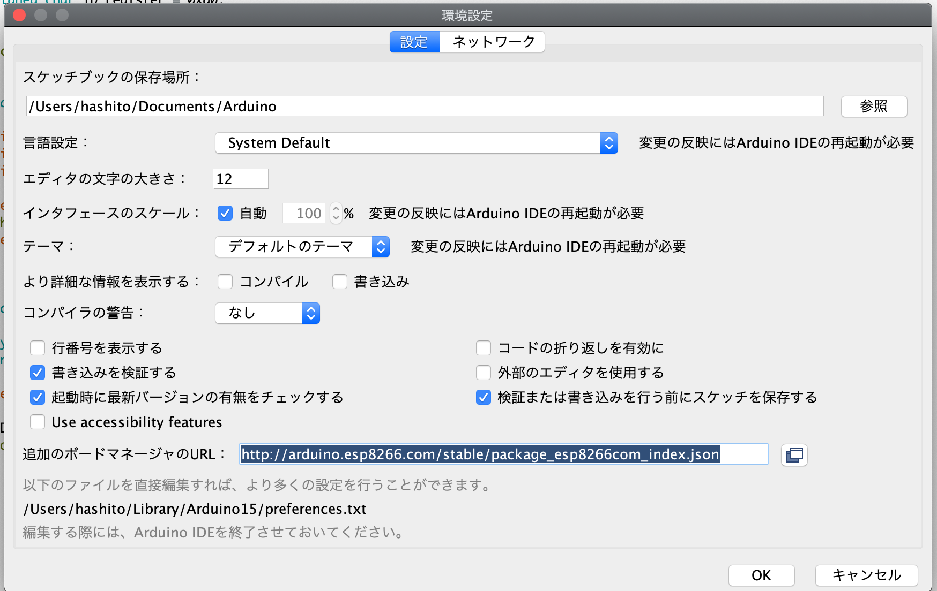The image size is (937, 591).
Task: Open the 言語設定 System Default dropdown
Action: 416,143
